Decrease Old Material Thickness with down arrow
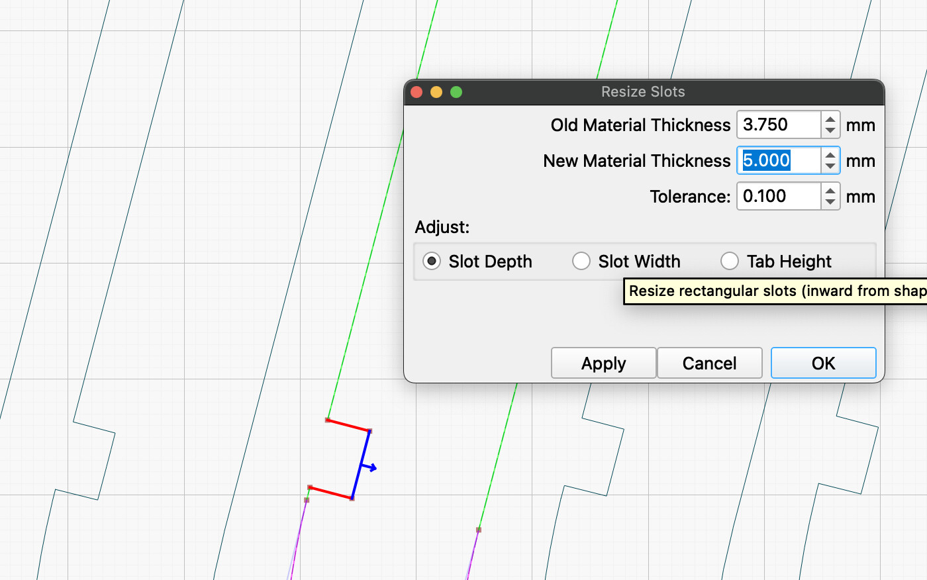This screenshot has width=927, height=580. click(830, 130)
